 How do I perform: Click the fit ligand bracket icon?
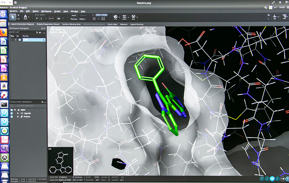[103, 19]
